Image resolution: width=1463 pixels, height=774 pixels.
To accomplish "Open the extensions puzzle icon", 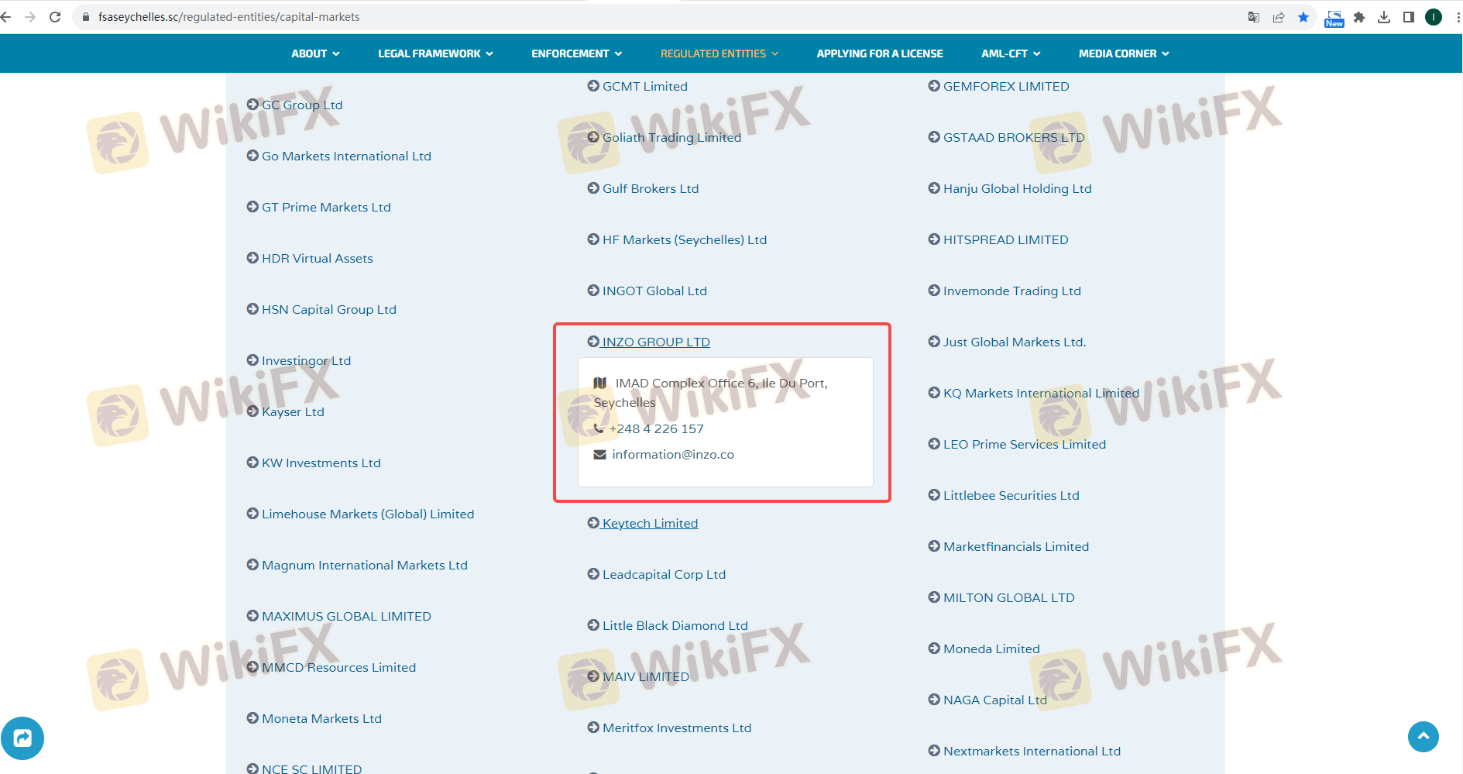I will (x=1359, y=17).
